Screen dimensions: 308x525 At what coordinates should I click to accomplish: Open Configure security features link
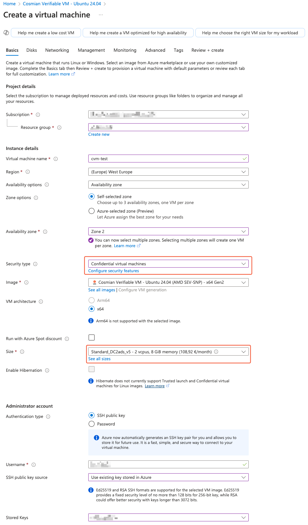114,271
